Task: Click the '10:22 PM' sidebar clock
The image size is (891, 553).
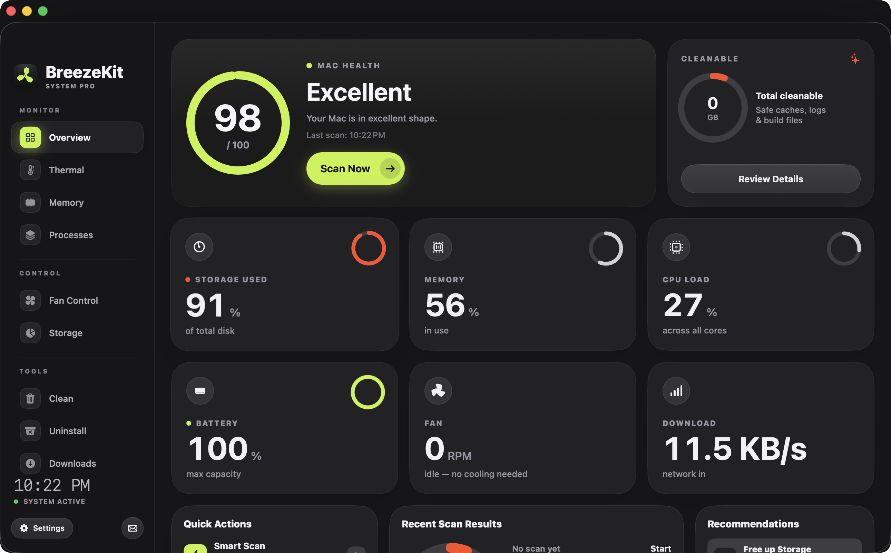Action: tap(52, 485)
